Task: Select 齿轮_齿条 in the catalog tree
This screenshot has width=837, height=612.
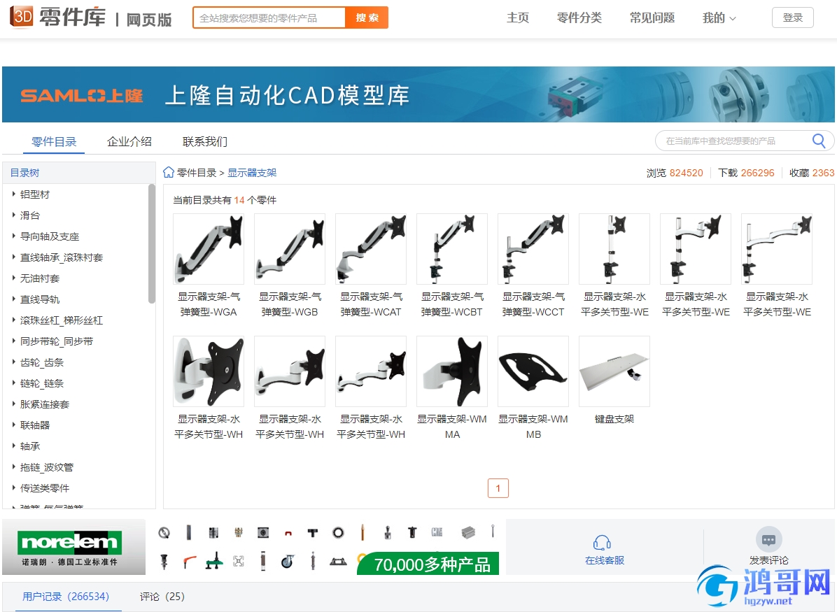Action: click(41, 362)
